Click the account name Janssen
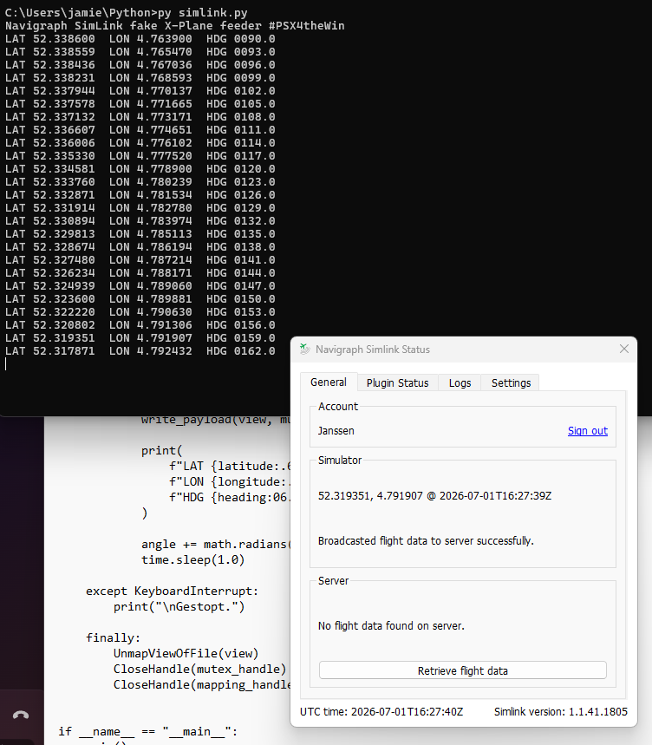 [x=336, y=431]
